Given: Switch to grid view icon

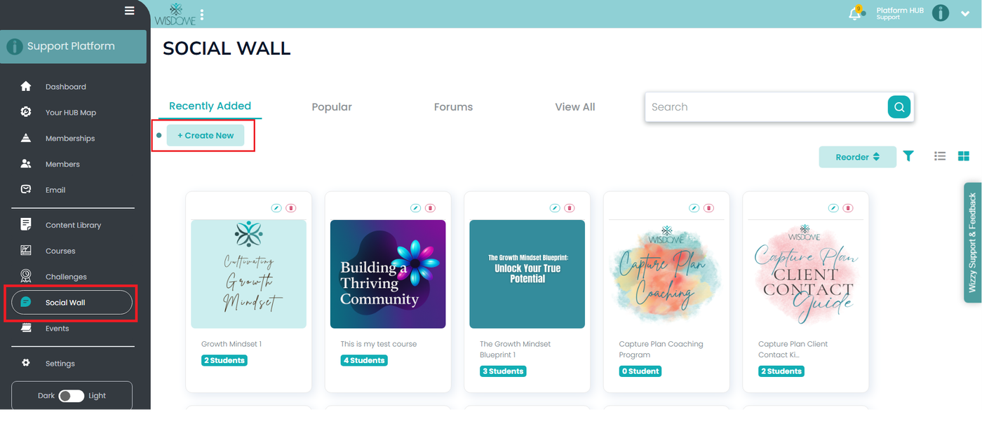Looking at the screenshot, I should click(964, 156).
